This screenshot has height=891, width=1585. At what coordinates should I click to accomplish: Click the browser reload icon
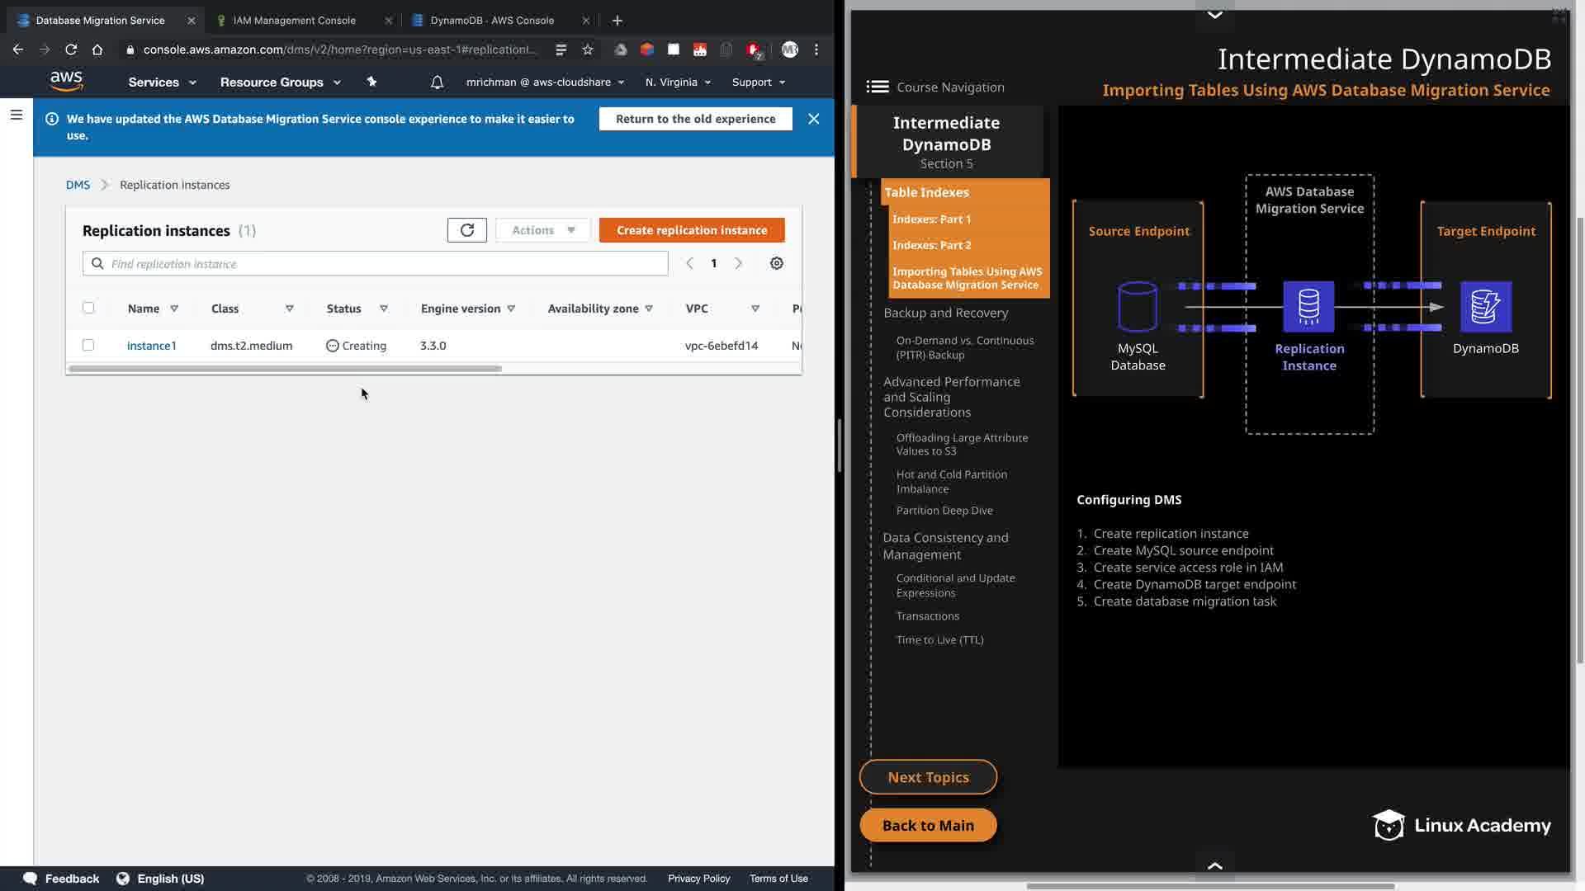point(71,49)
